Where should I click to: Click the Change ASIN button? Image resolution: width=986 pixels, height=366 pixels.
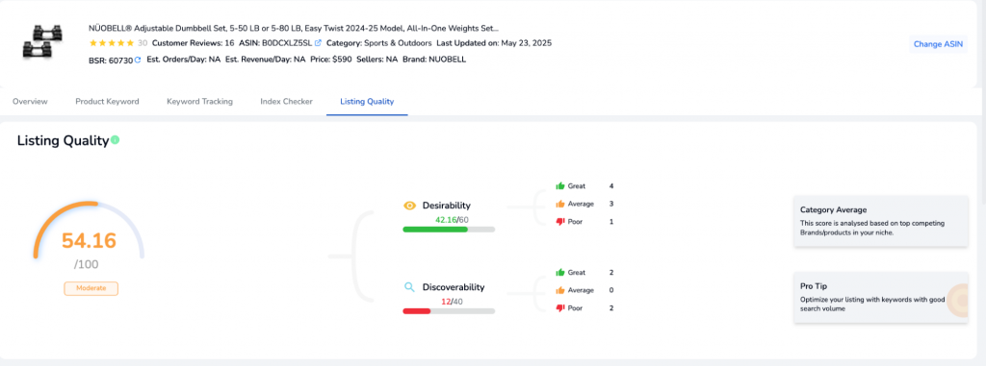point(938,44)
